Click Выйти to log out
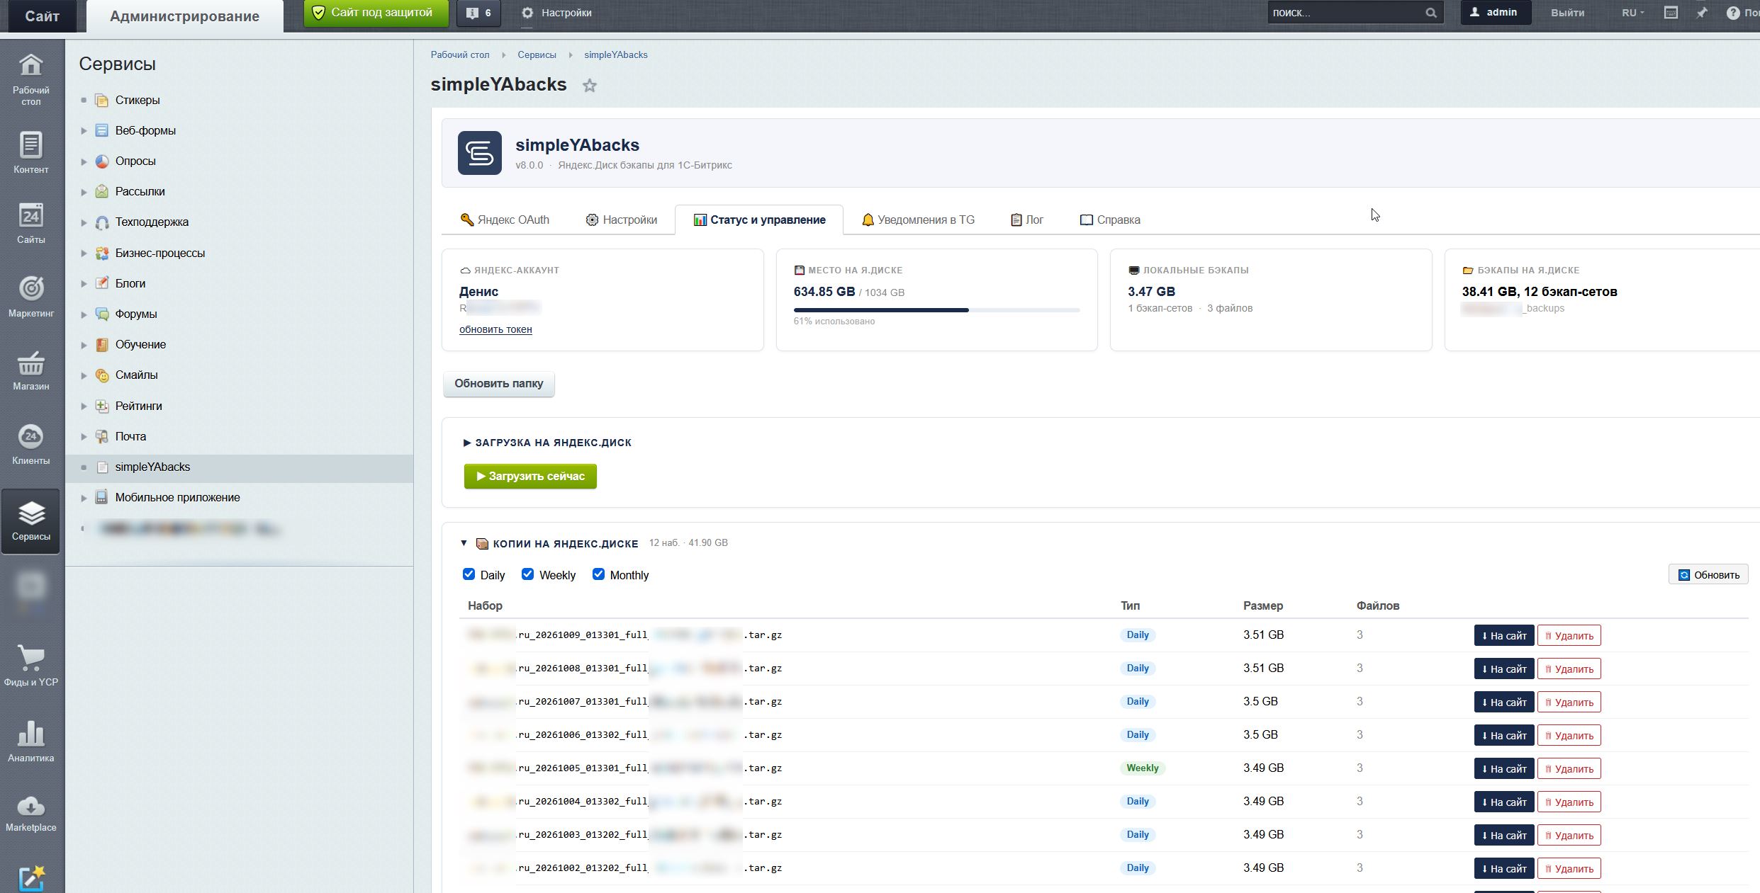 tap(1567, 13)
